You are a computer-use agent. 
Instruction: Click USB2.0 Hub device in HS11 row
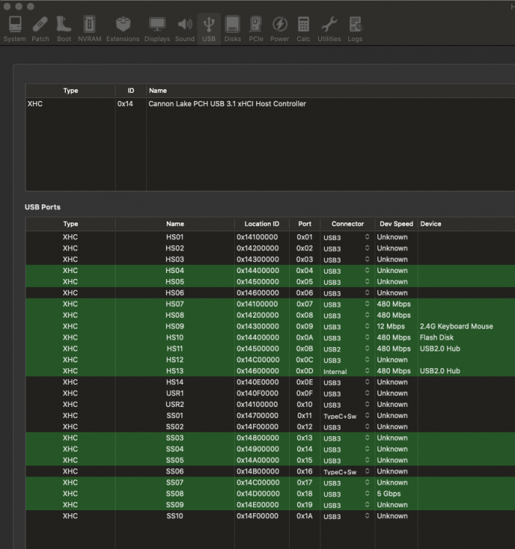pyautogui.click(x=440, y=348)
